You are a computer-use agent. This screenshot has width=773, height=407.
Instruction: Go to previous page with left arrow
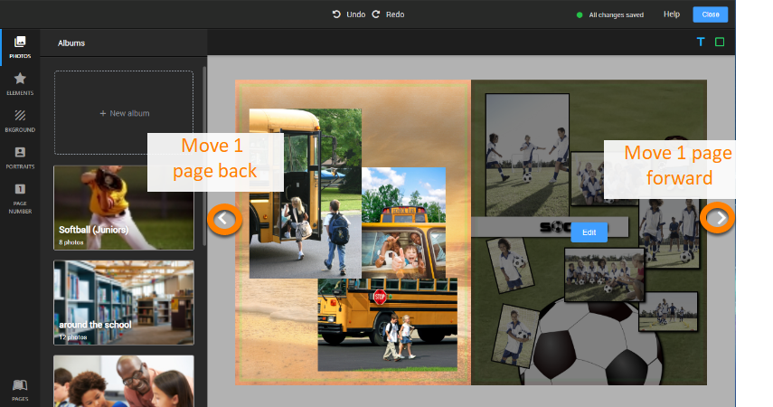click(224, 219)
